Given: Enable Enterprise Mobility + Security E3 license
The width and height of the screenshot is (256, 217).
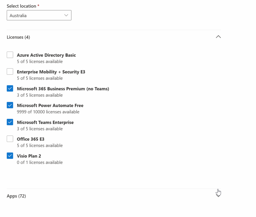Looking at the screenshot, I should [10, 72].
